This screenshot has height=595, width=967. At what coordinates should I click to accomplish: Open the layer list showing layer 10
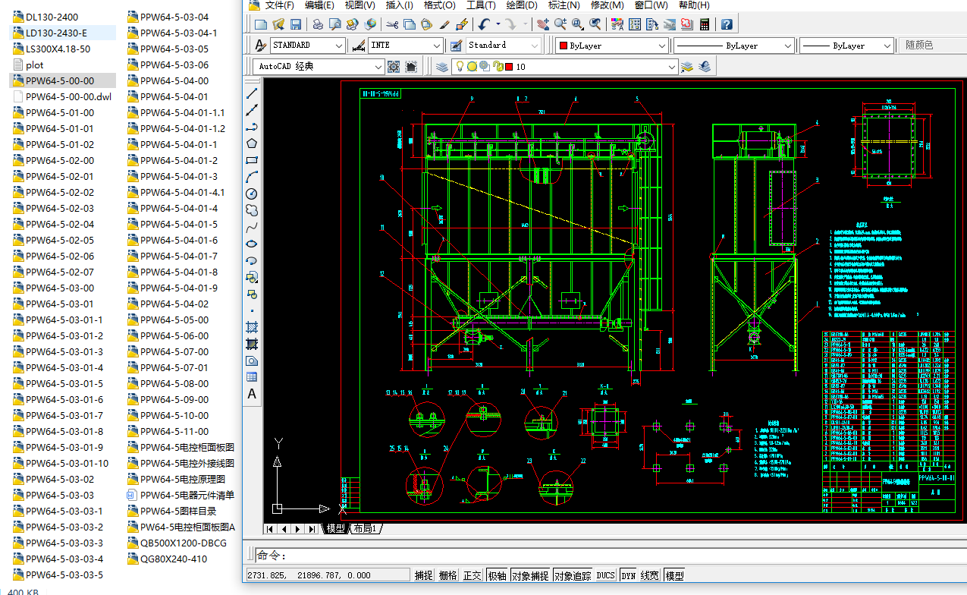pos(672,67)
